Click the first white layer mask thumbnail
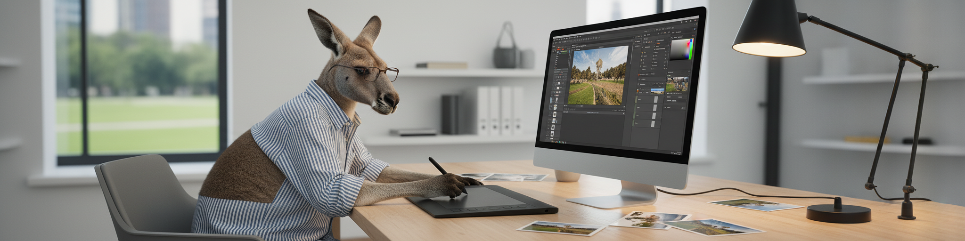Image resolution: width=965 pixels, height=241 pixels. click(655, 100)
